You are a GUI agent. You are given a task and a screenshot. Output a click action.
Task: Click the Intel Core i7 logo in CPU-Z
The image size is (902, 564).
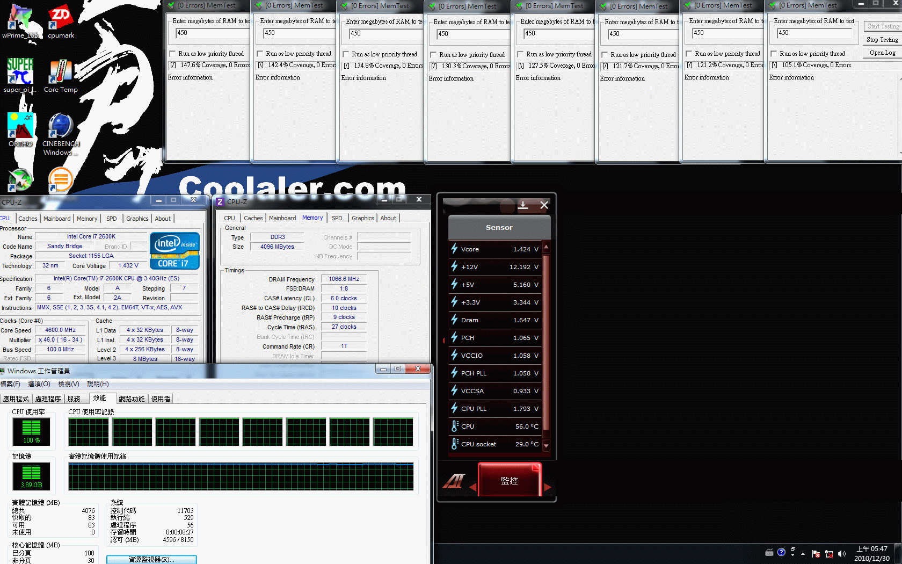[x=174, y=250]
